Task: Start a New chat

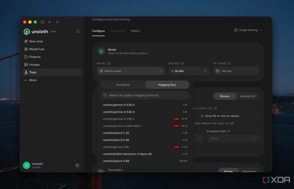Action: [52, 41]
